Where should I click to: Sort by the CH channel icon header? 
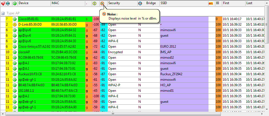coord(8,3)
